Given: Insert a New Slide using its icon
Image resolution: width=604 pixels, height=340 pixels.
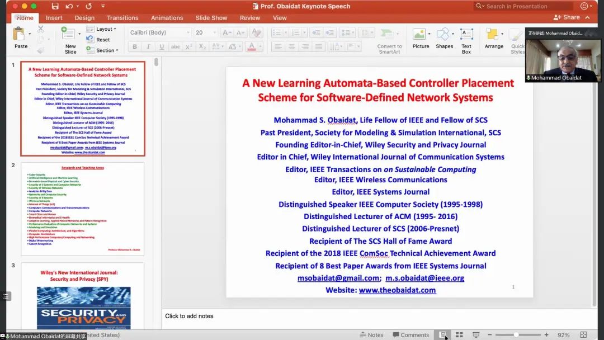Looking at the screenshot, I should (x=68, y=33).
